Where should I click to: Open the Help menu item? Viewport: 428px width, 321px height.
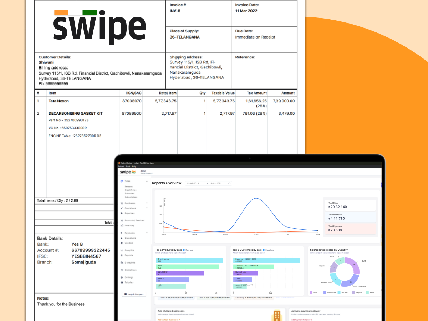[134, 166]
